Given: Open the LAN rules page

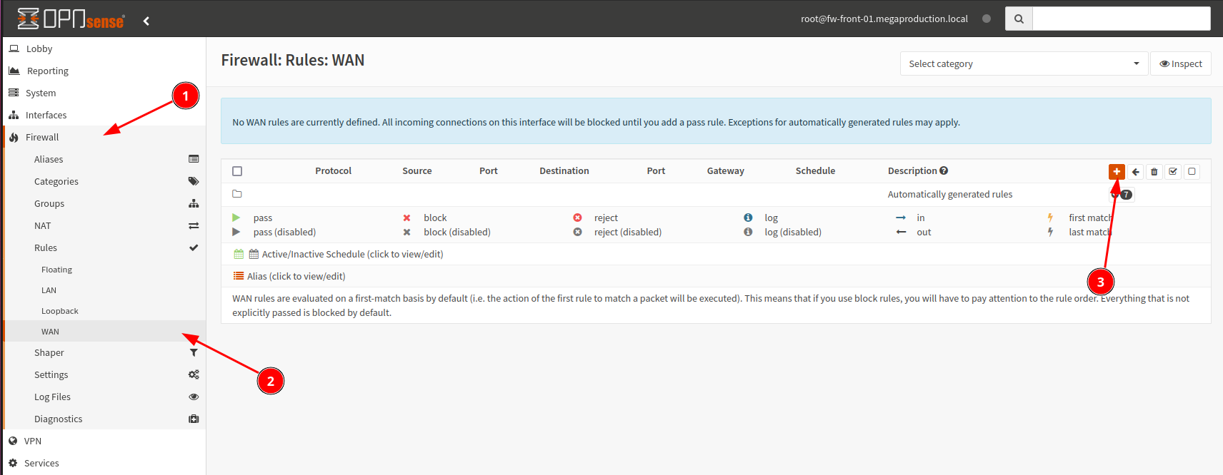Looking at the screenshot, I should [x=49, y=290].
